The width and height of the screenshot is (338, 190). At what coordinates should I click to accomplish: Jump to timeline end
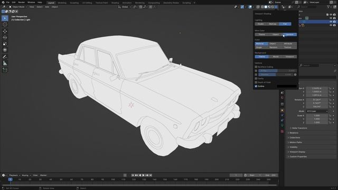[x=151, y=175]
